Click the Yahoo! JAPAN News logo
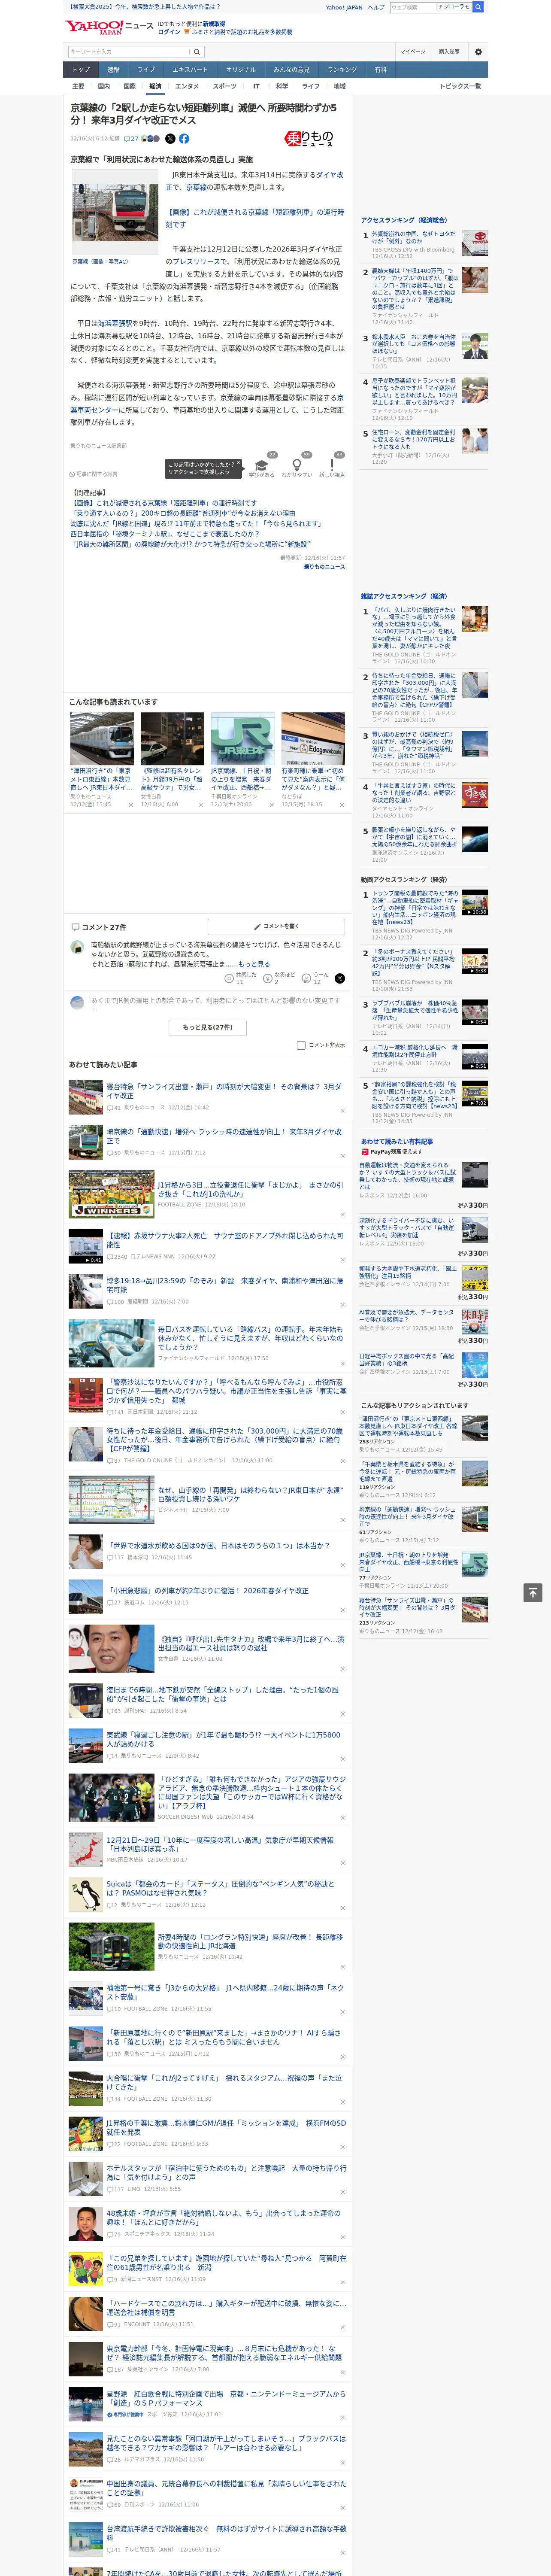The width and height of the screenshot is (551, 2576). (109, 27)
